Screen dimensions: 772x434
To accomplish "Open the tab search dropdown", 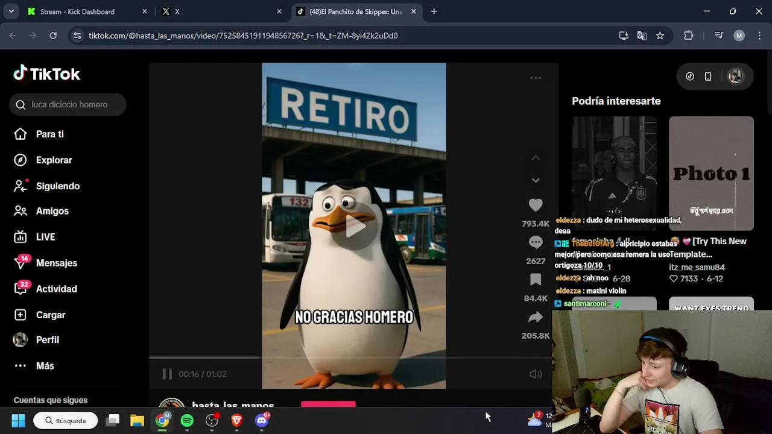I will [11, 11].
